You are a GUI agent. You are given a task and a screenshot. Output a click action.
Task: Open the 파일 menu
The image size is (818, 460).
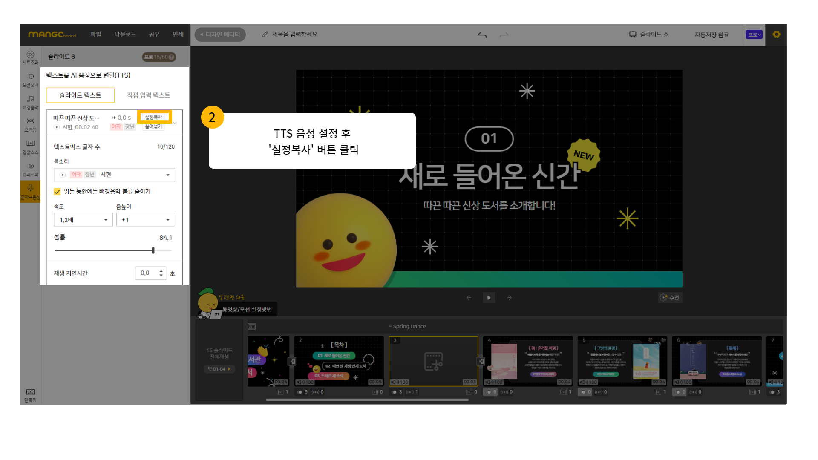click(x=96, y=34)
